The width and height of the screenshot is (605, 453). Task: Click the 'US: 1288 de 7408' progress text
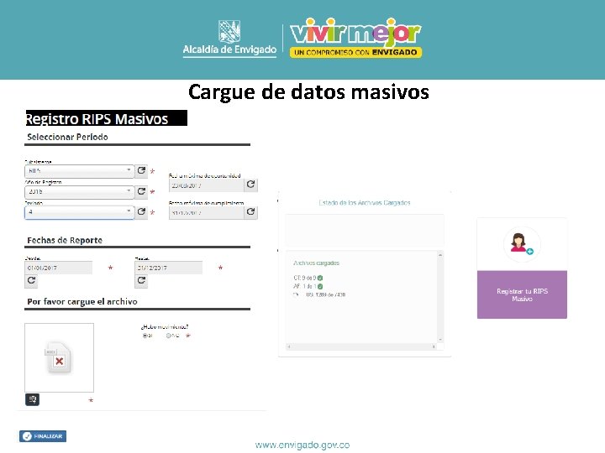[325, 294]
